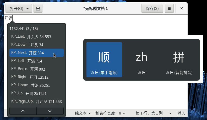The width and height of the screenshot is (207, 120).
Task: Click the 保存(S) button
Action: click(152, 9)
